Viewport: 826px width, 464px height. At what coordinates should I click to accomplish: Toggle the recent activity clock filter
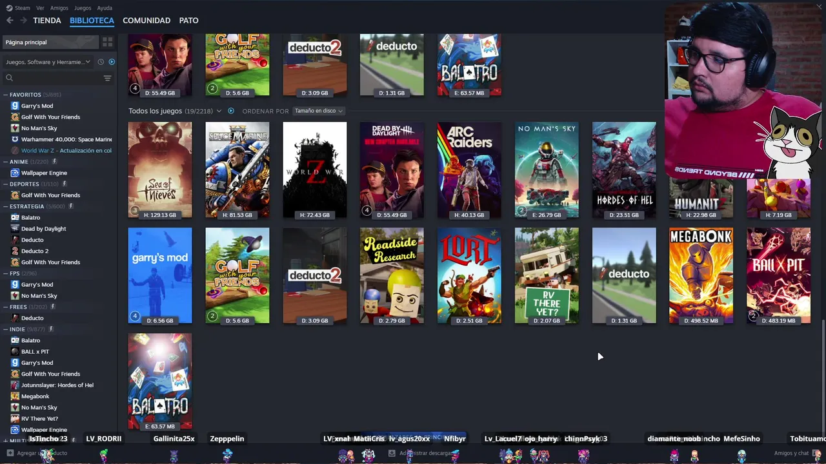click(101, 62)
